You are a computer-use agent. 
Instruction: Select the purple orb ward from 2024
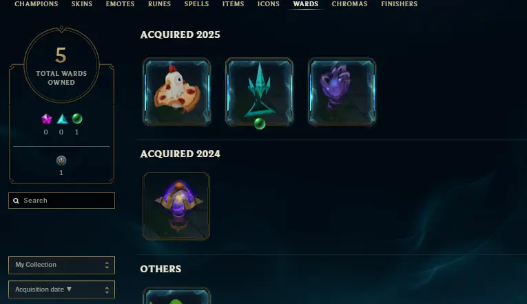pyautogui.click(x=176, y=206)
